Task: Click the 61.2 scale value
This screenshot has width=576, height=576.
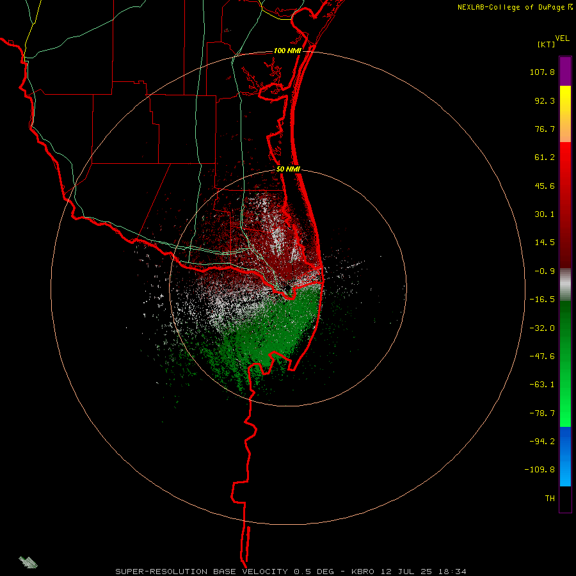Action: [545, 157]
